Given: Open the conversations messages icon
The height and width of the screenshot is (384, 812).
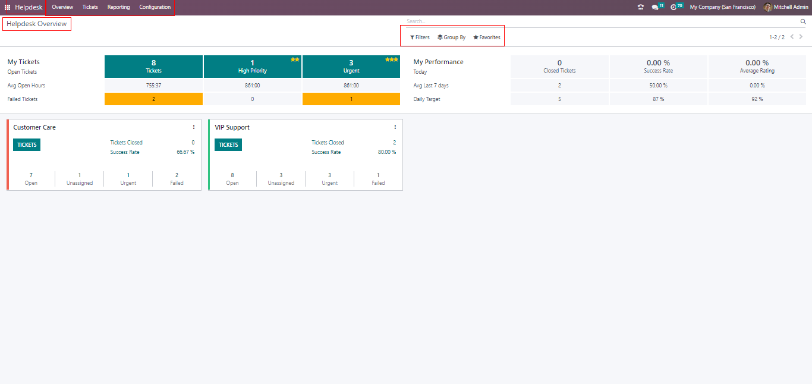Looking at the screenshot, I should click(655, 7).
